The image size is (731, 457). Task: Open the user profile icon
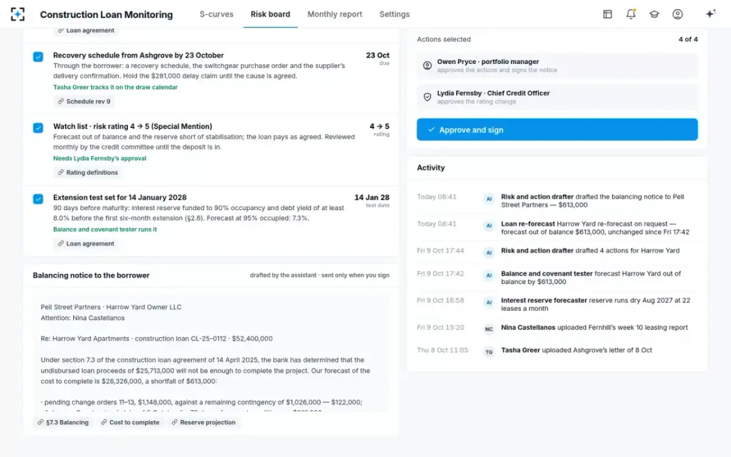tap(677, 14)
